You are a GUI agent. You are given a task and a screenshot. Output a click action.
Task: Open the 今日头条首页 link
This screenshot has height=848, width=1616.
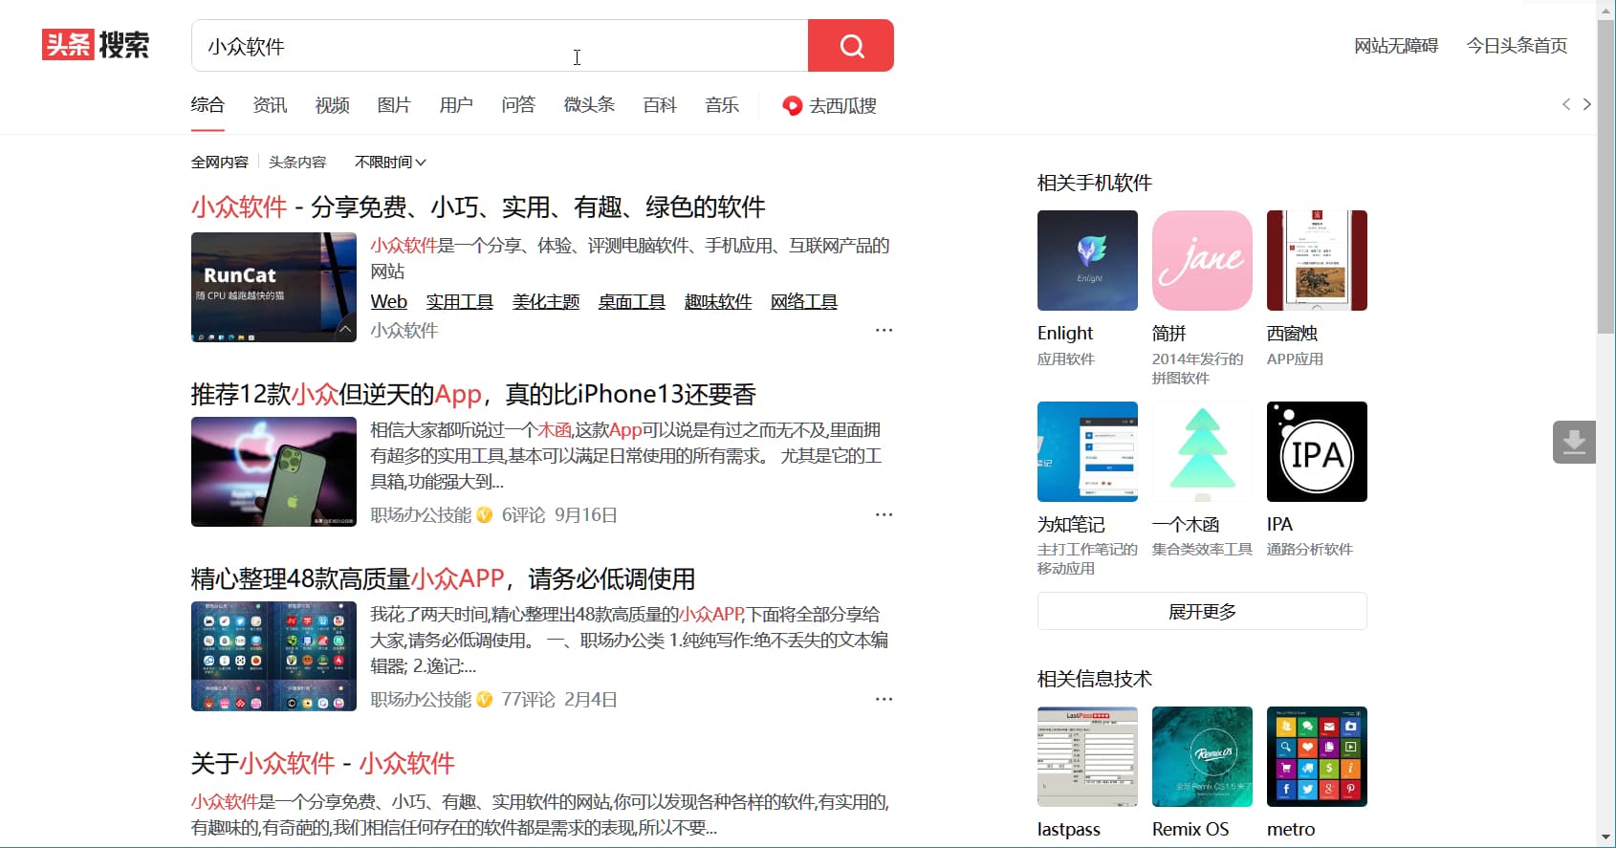[x=1517, y=46]
